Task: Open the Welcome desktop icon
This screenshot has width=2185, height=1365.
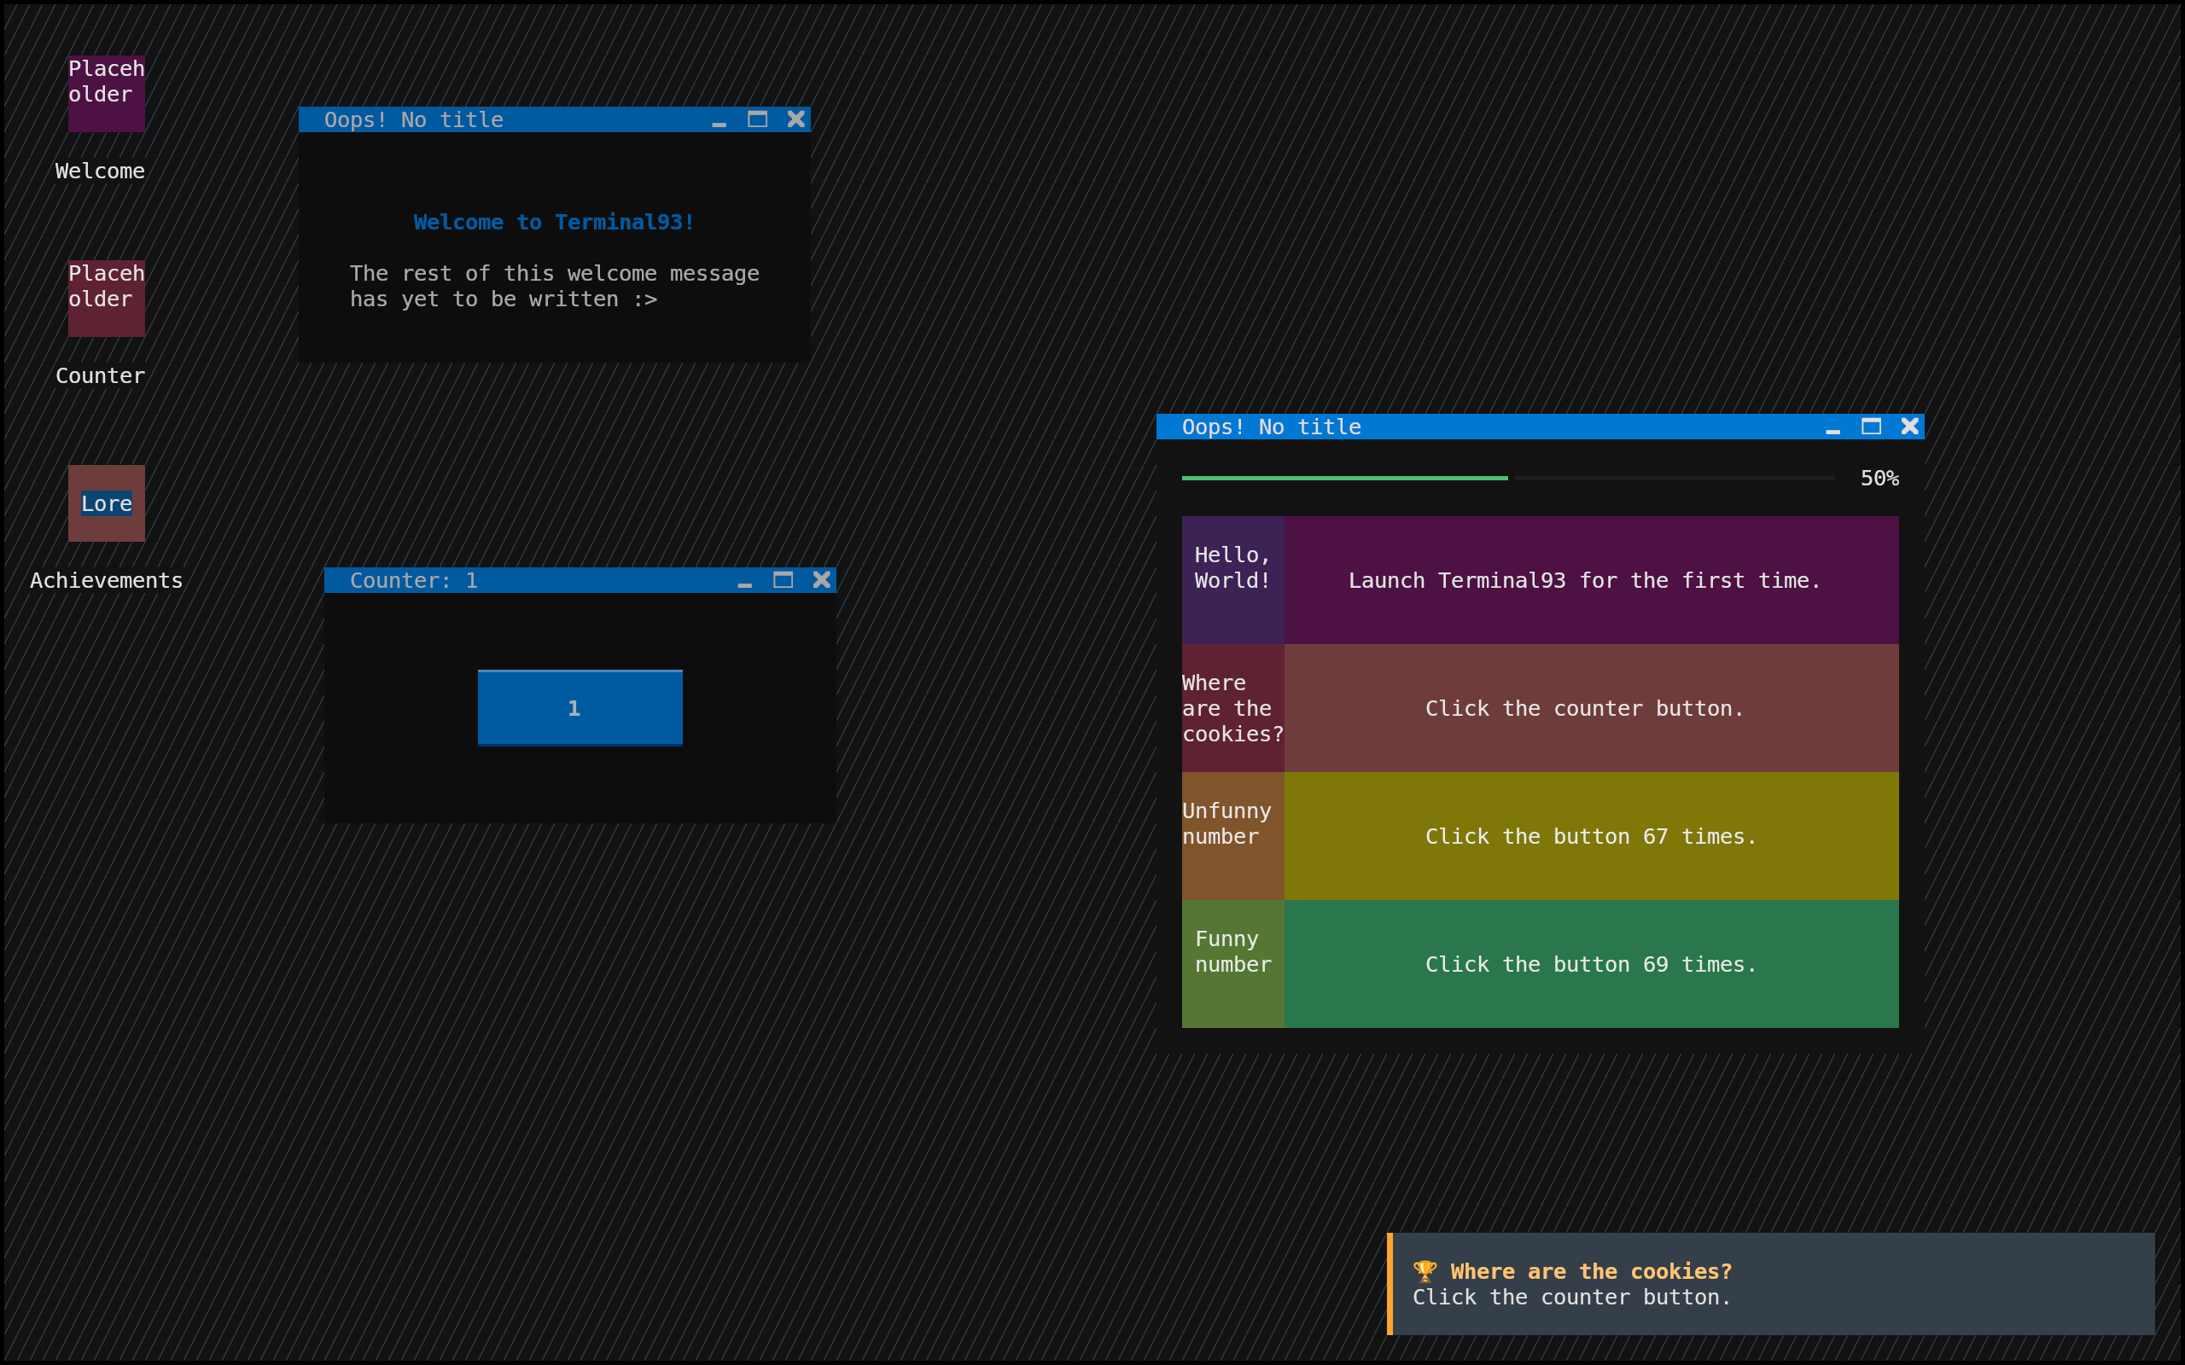Action: 106,94
